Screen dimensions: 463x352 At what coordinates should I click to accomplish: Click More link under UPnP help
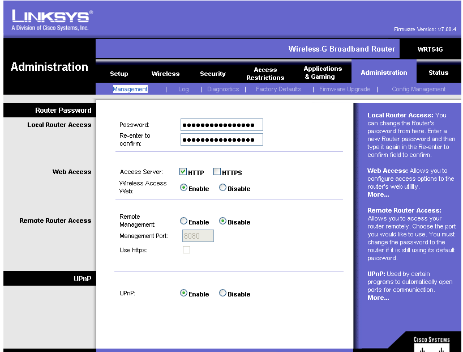(x=378, y=298)
